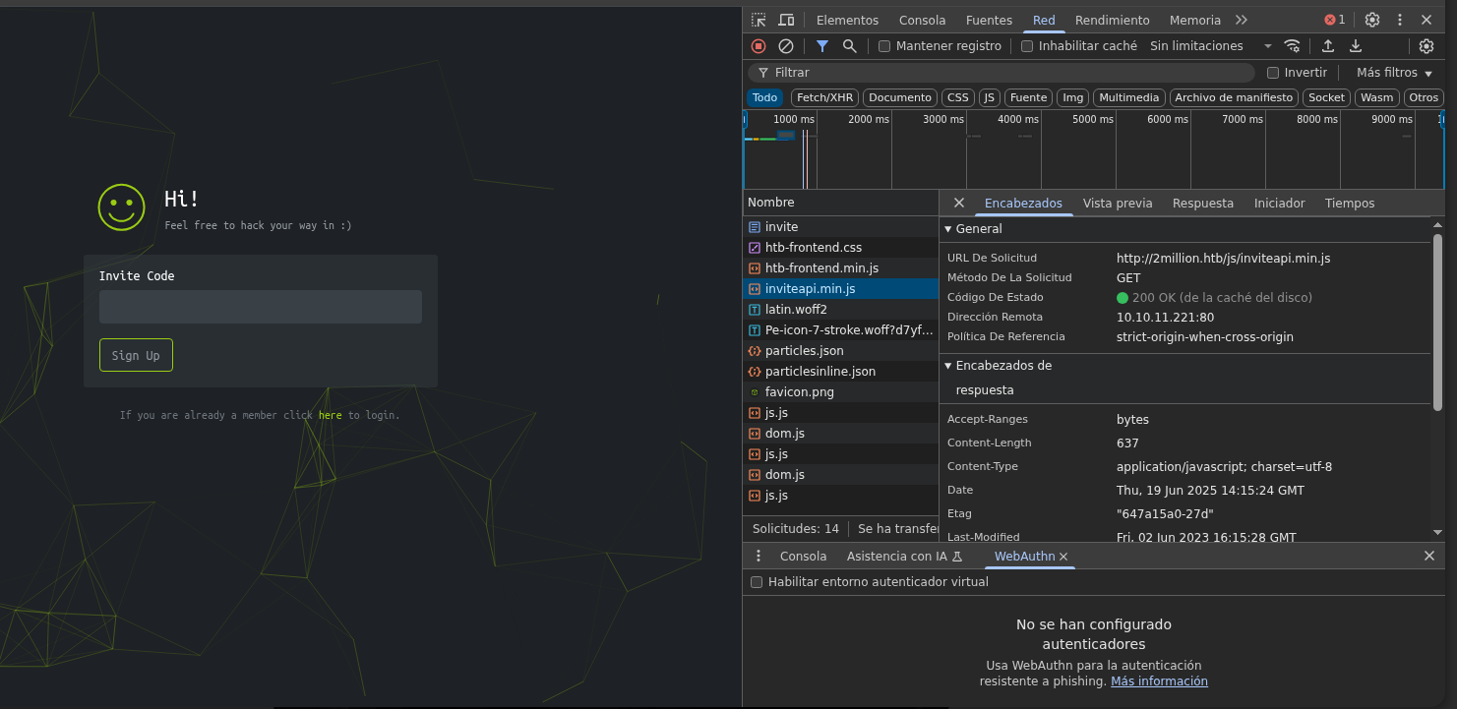Click the Invite Code input field
The height and width of the screenshot is (709, 1457).
[261, 307]
